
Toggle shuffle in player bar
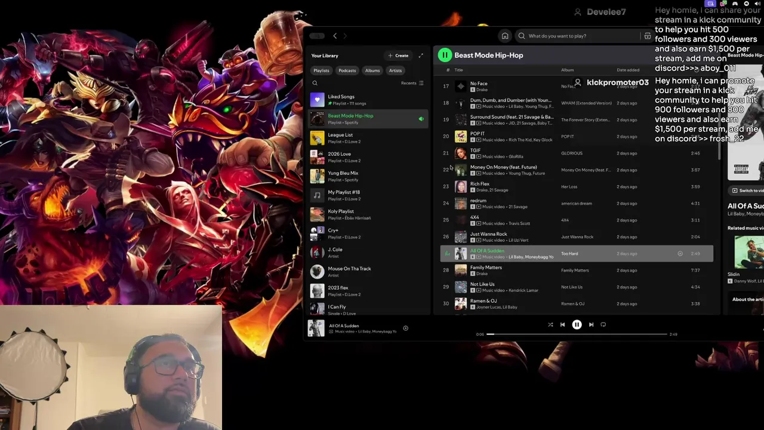[x=550, y=325]
